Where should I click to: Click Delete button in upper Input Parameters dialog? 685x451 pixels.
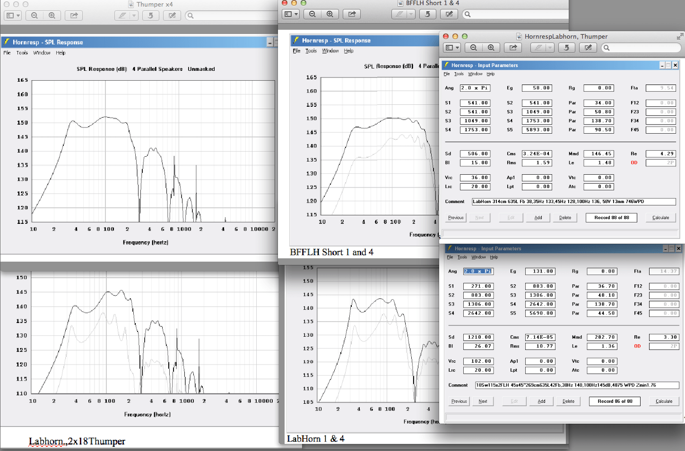pyautogui.click(x=565, y=218)
